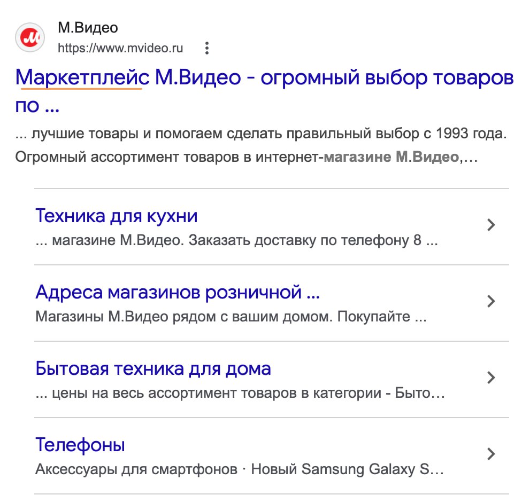
Task: Click the https://www.mvideo.ru URL text
Action: coord(120,49)
